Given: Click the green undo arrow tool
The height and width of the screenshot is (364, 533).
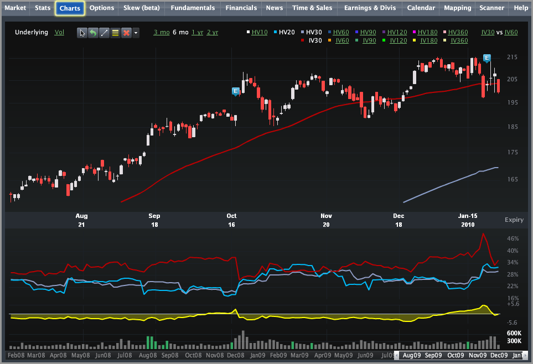Looking at the screenshot, I should coord(93,33).
